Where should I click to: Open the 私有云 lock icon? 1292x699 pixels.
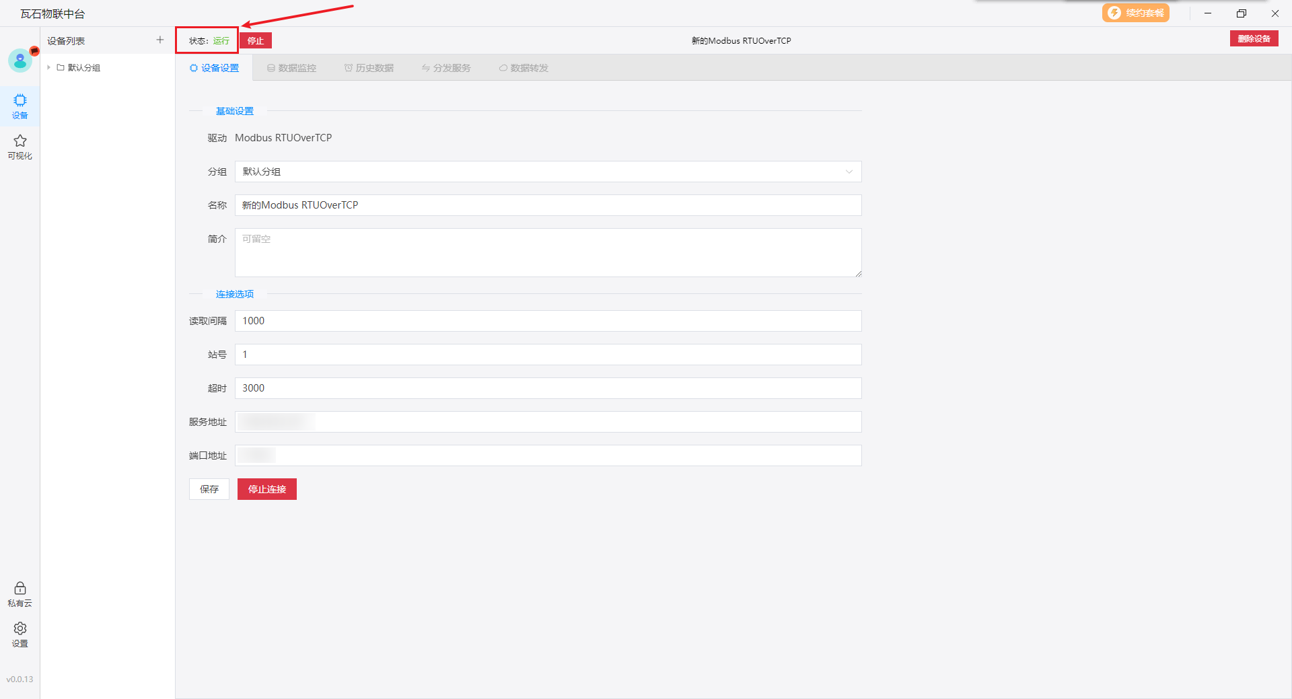[20, 593]
